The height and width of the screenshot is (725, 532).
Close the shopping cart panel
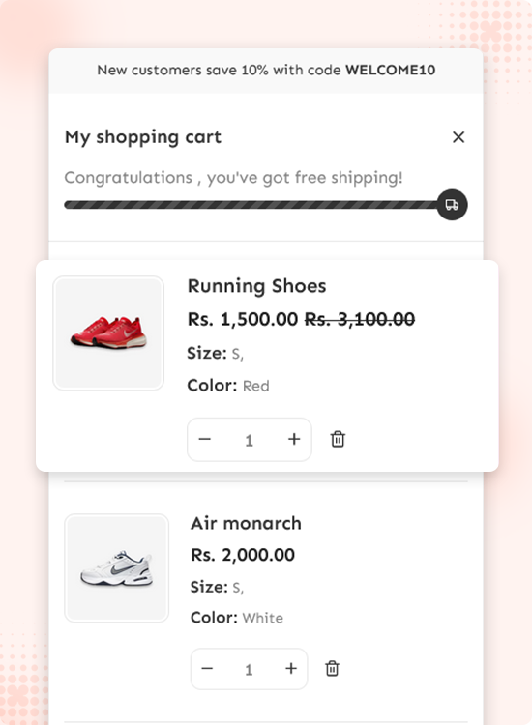tap(458, 137)
